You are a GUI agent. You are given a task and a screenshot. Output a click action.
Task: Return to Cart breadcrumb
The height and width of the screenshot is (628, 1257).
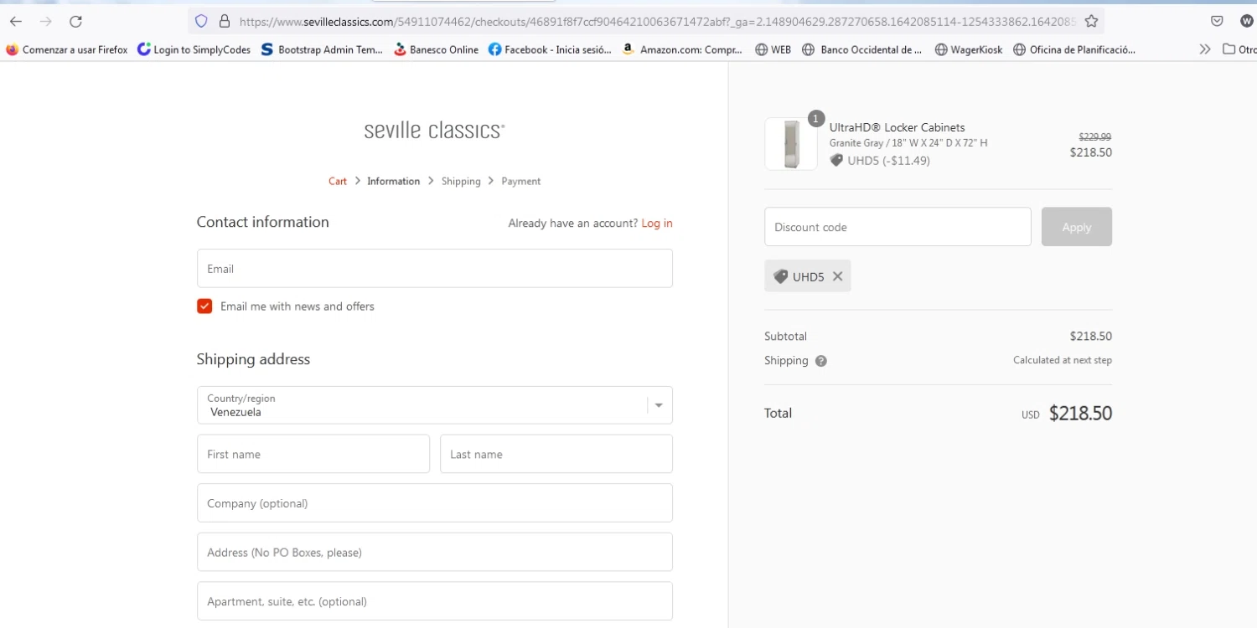(x=338, y=181)
